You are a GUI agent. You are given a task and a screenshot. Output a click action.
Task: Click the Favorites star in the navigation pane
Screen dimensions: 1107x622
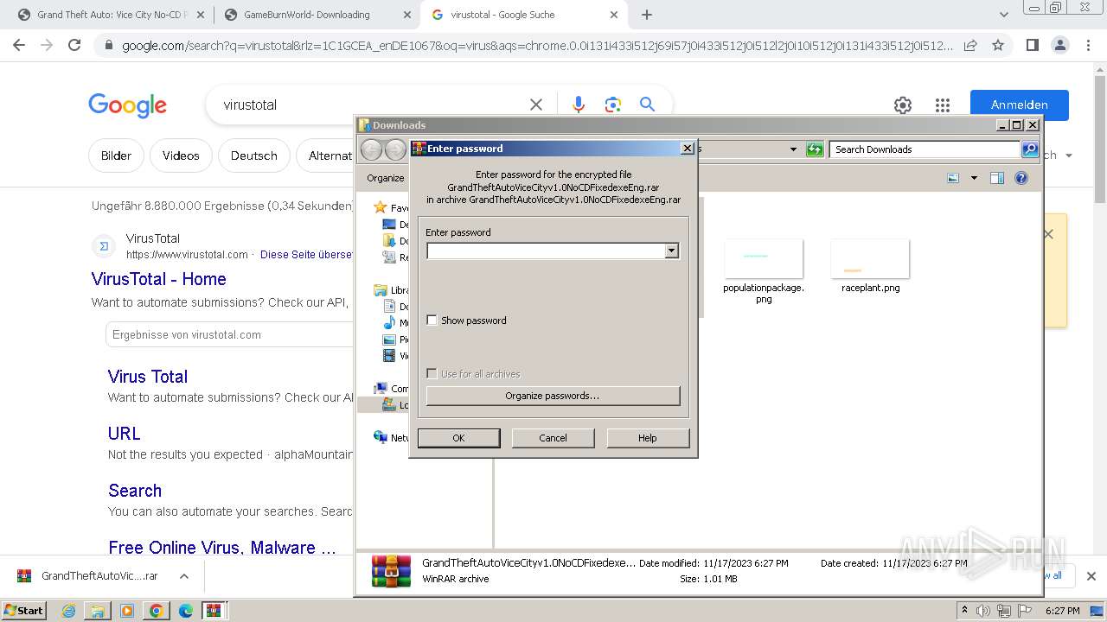coord(380,207)
